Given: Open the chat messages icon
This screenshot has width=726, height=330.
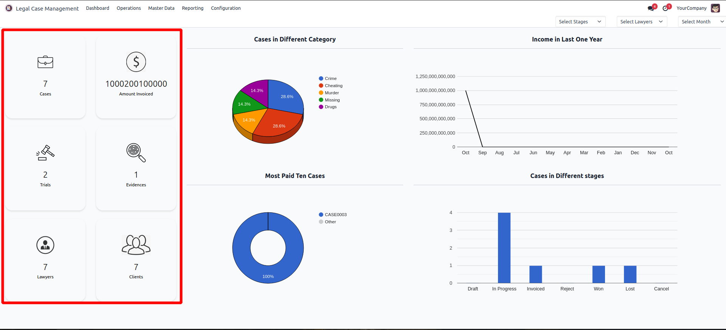Looking at the screenshot, I should click(x=651, y=8).
